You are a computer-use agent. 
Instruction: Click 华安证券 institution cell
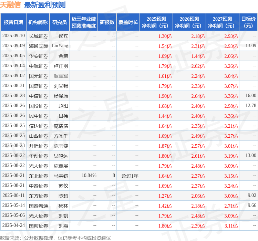(39, 56)
